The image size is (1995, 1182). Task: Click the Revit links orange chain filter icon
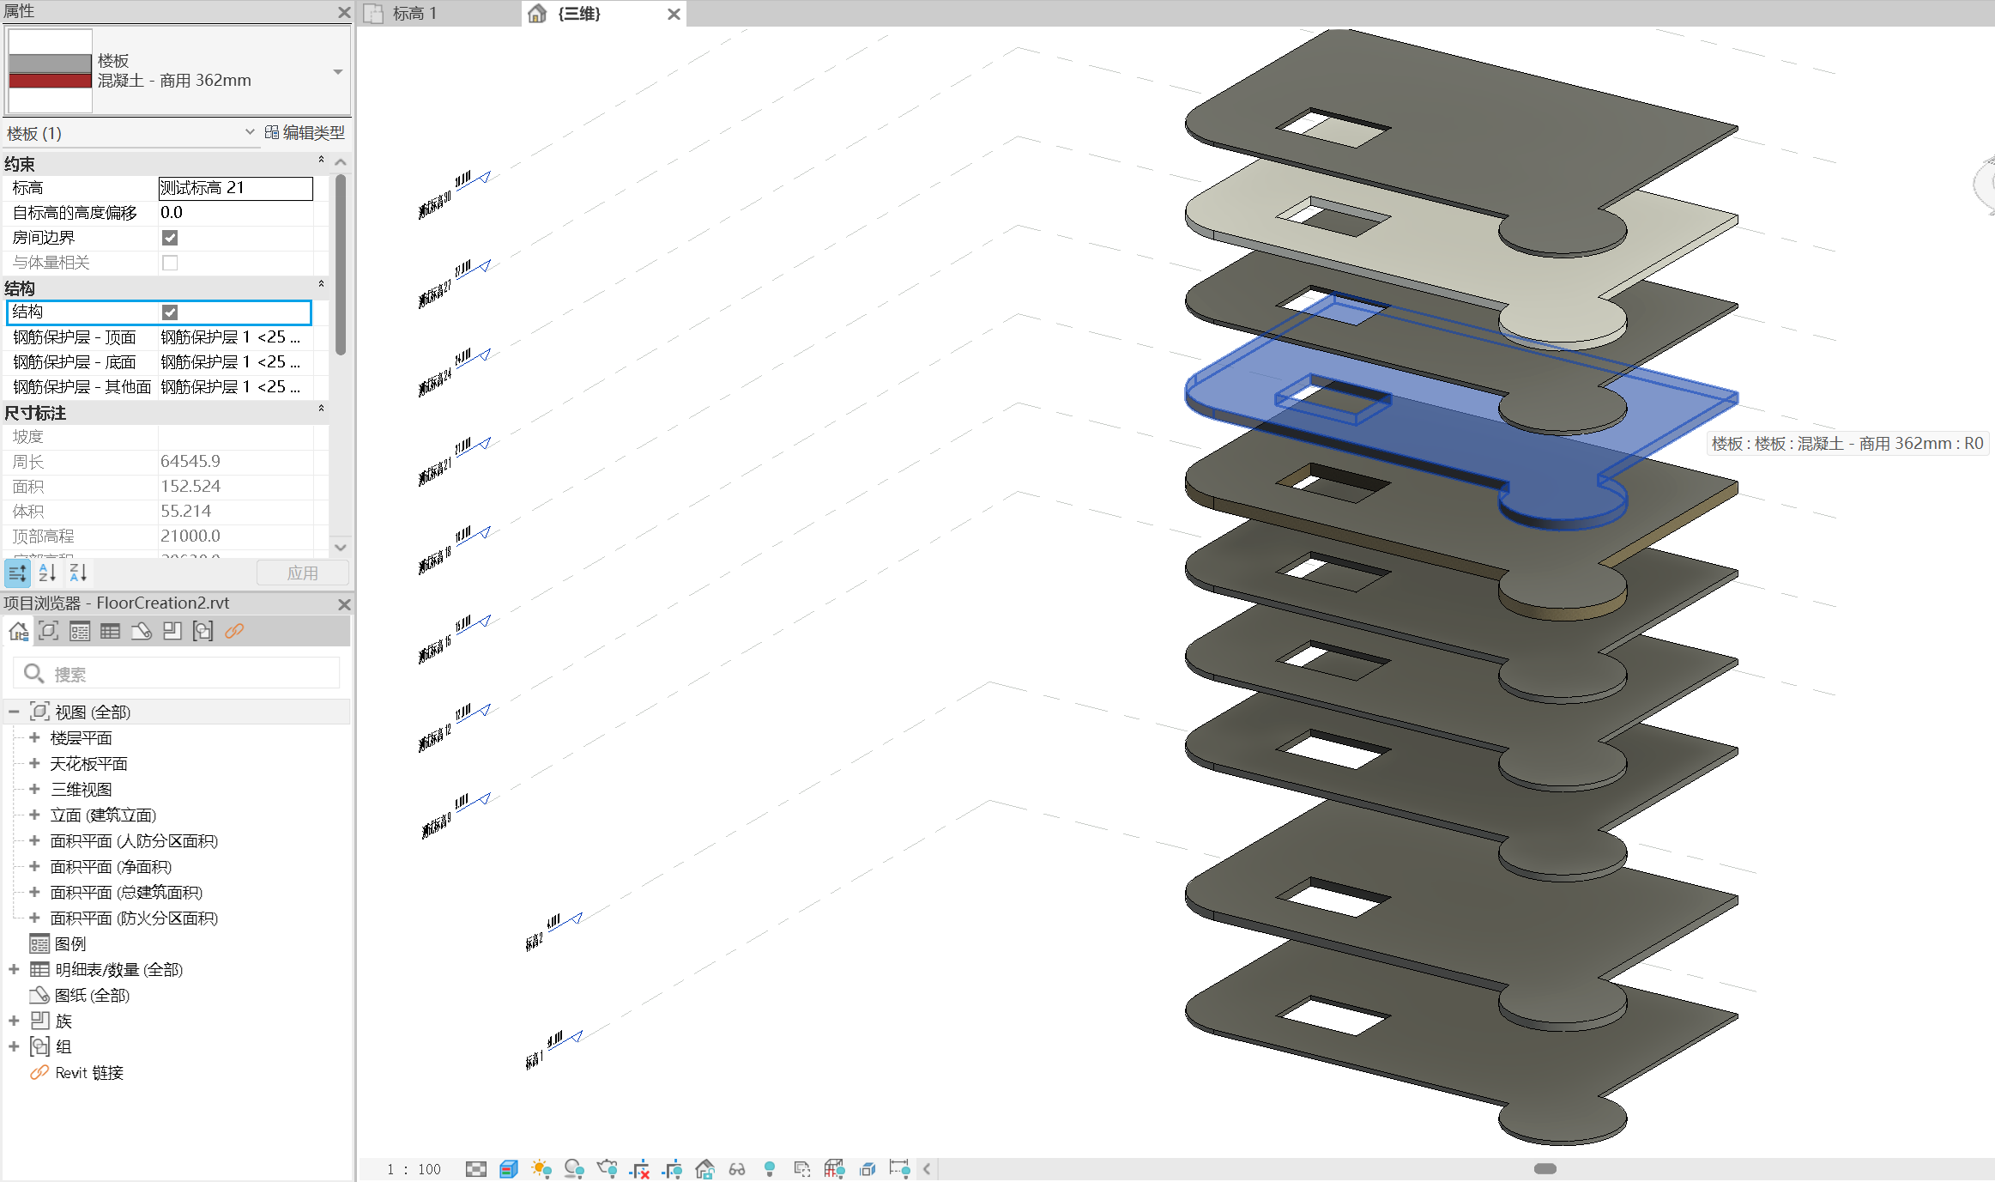coord(234,632)
